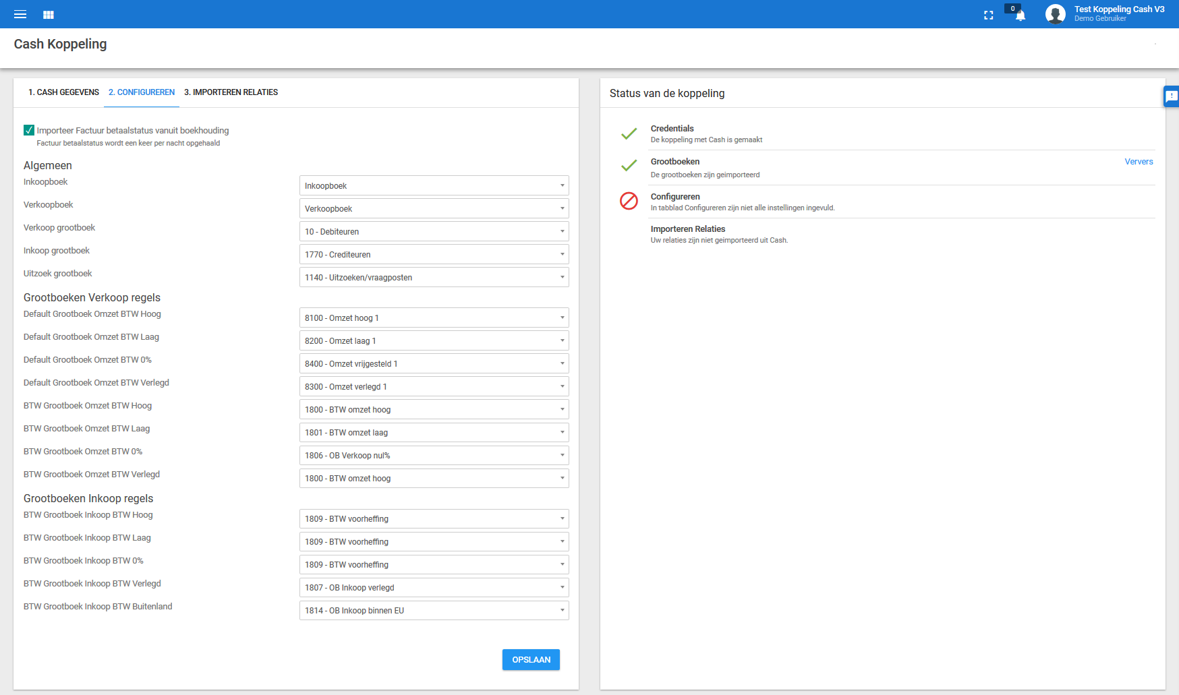
Task: Click the Inkoop grootboek label
Action: [x=56, y=250]
